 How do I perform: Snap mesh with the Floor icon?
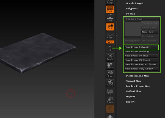110,18
